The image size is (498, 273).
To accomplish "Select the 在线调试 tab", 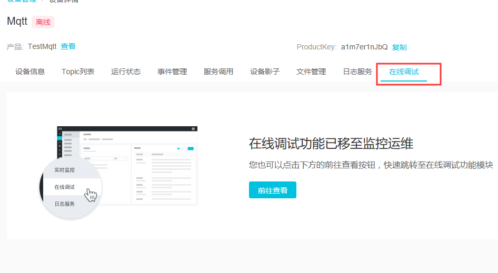I will pos(404,72).
